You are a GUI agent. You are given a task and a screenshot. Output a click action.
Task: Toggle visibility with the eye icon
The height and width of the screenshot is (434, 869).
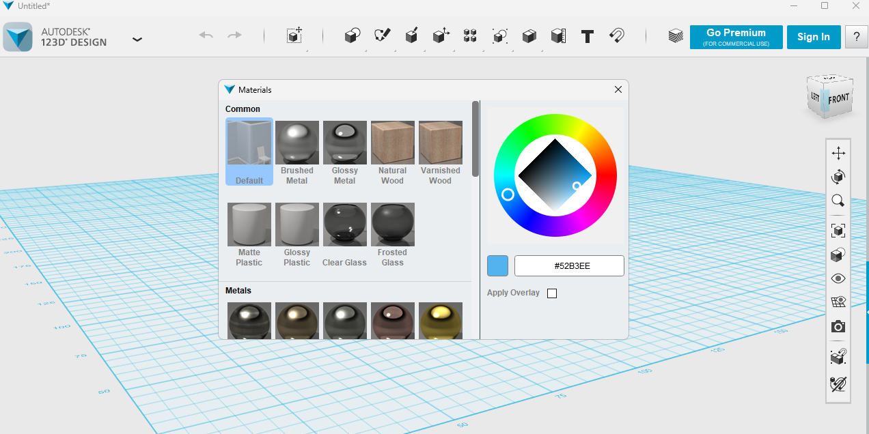click(838, 278)
